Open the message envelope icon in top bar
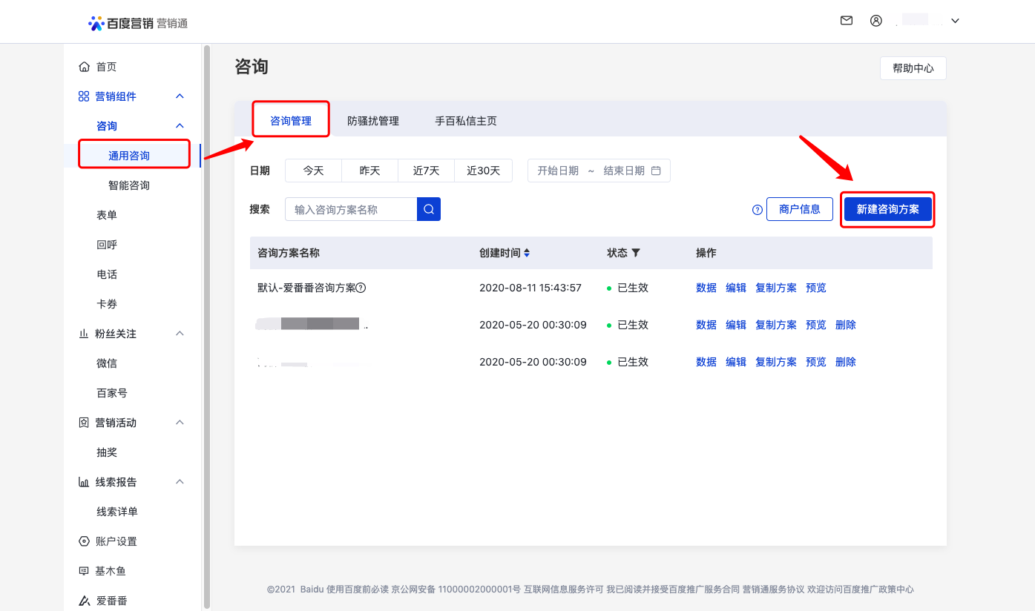Viewport: 1035px width, 611px height. click(846, 20)
